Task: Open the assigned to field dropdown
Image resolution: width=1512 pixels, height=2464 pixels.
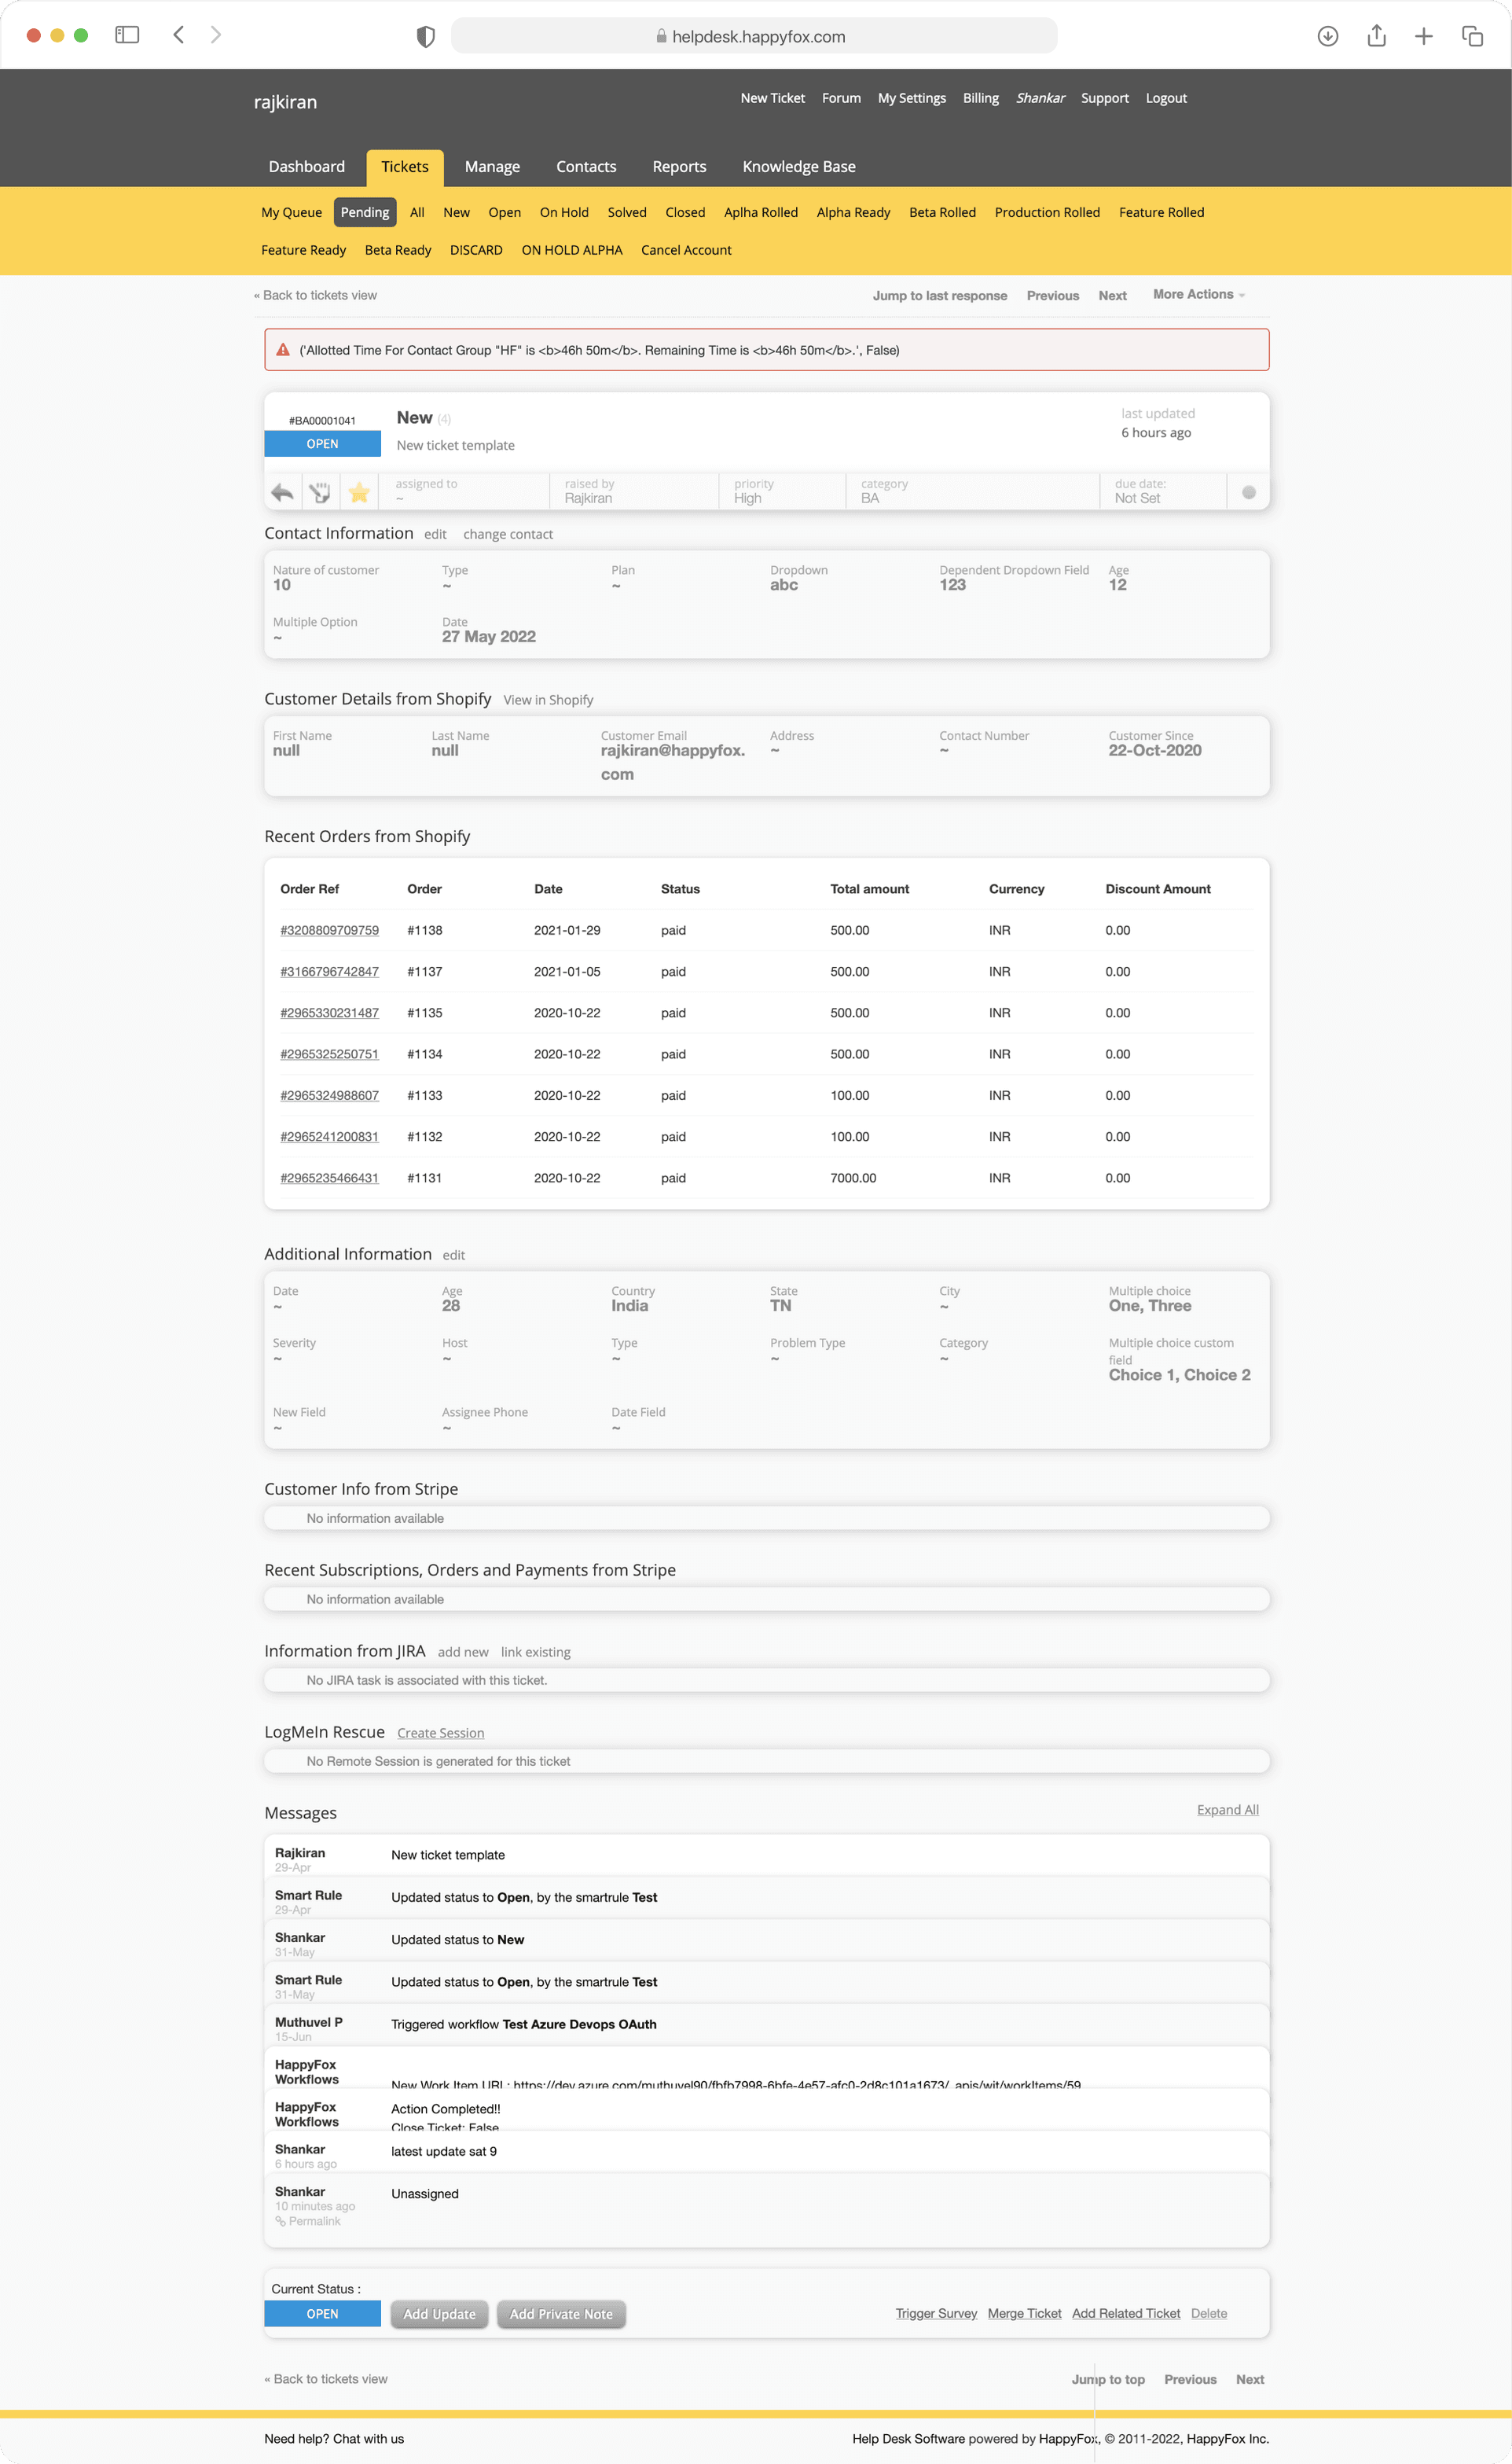Action: coord(465,491)
